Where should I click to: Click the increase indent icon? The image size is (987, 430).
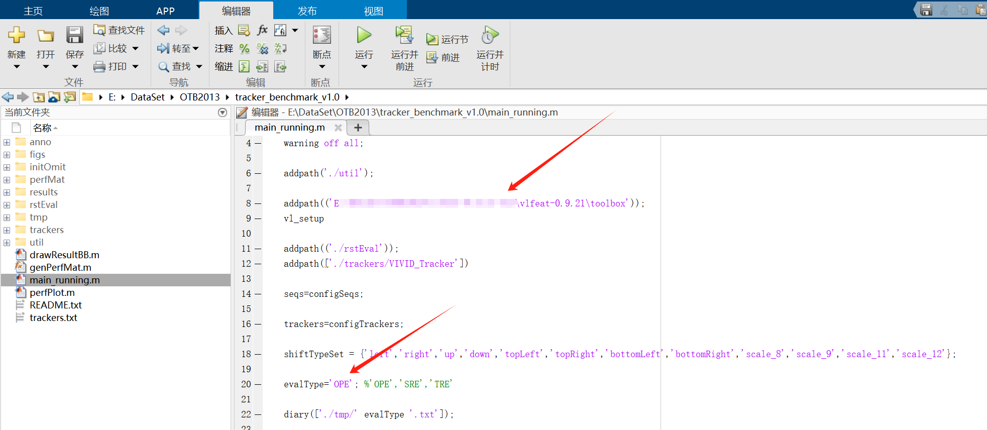pyautogui.click(x=262, y=67)
